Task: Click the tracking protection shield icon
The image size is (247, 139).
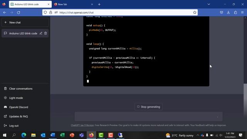Action: tap(46, 12)
